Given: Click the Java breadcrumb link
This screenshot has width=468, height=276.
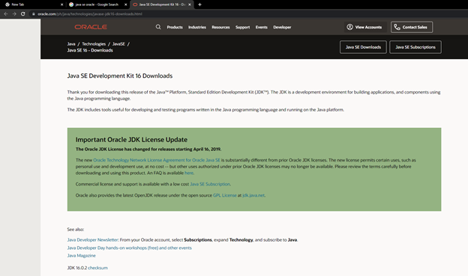Looking at the screenshot, I should tap(71, 44).
